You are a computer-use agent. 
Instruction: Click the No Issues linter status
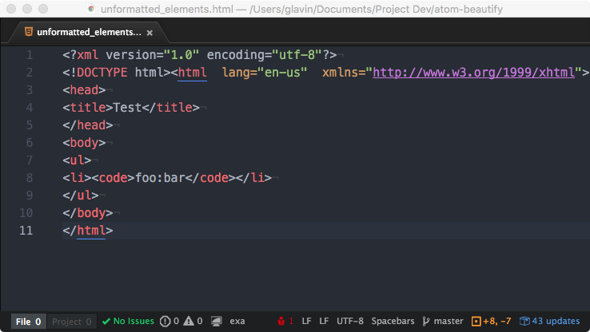pyautogui.click(x=128, y=321)
